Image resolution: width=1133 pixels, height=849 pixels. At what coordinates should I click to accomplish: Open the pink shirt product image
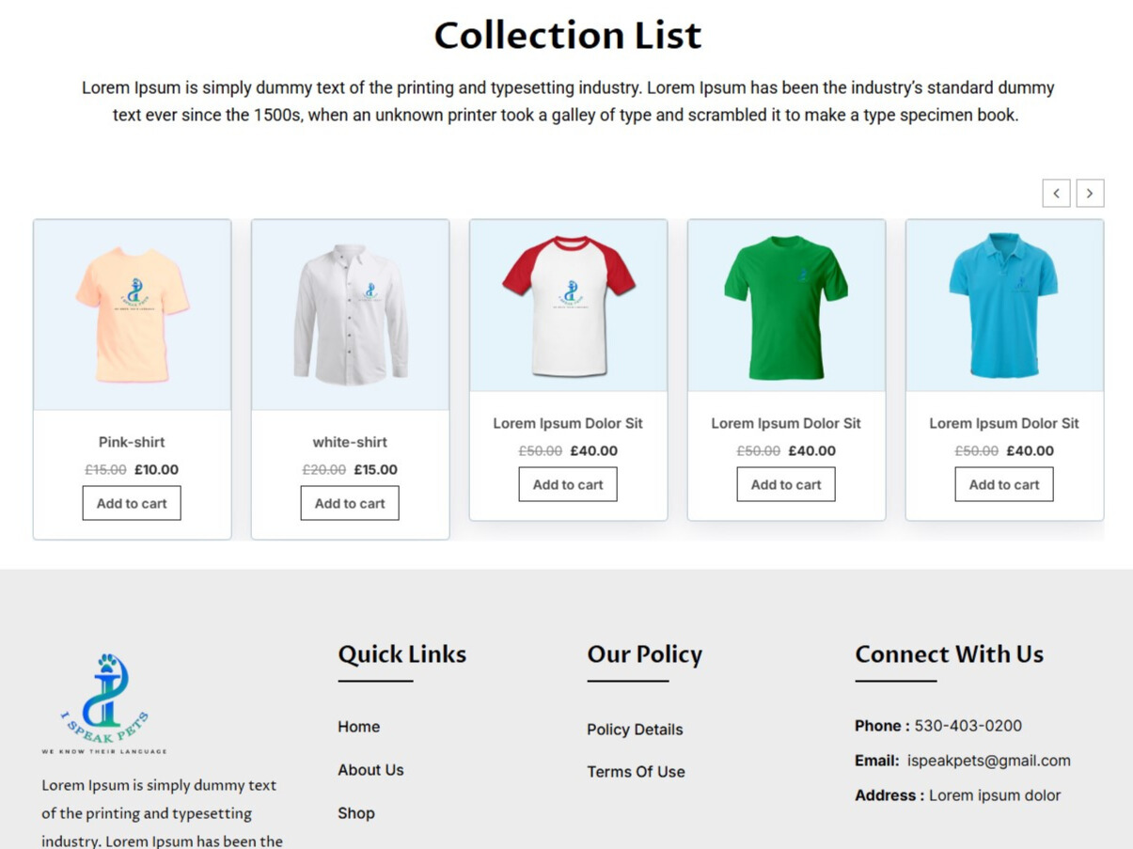[132, 314]
